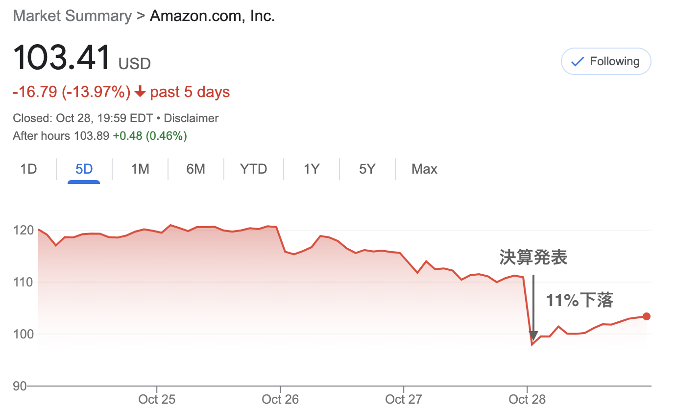Viewport: 676px width, 414px height.
Task: Click the 決算発表 annotation label
Action: click(x=533, y=258)
